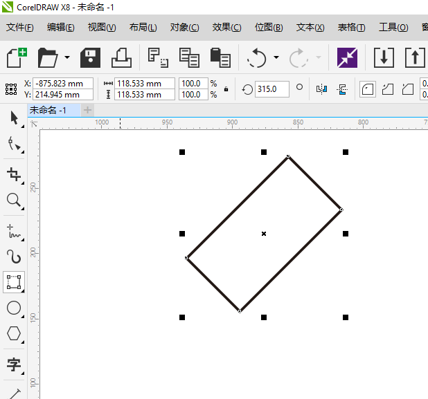The height and width of the screenshot is (399, 428).
Task: Open the 效果 menu
Action: 226,28
